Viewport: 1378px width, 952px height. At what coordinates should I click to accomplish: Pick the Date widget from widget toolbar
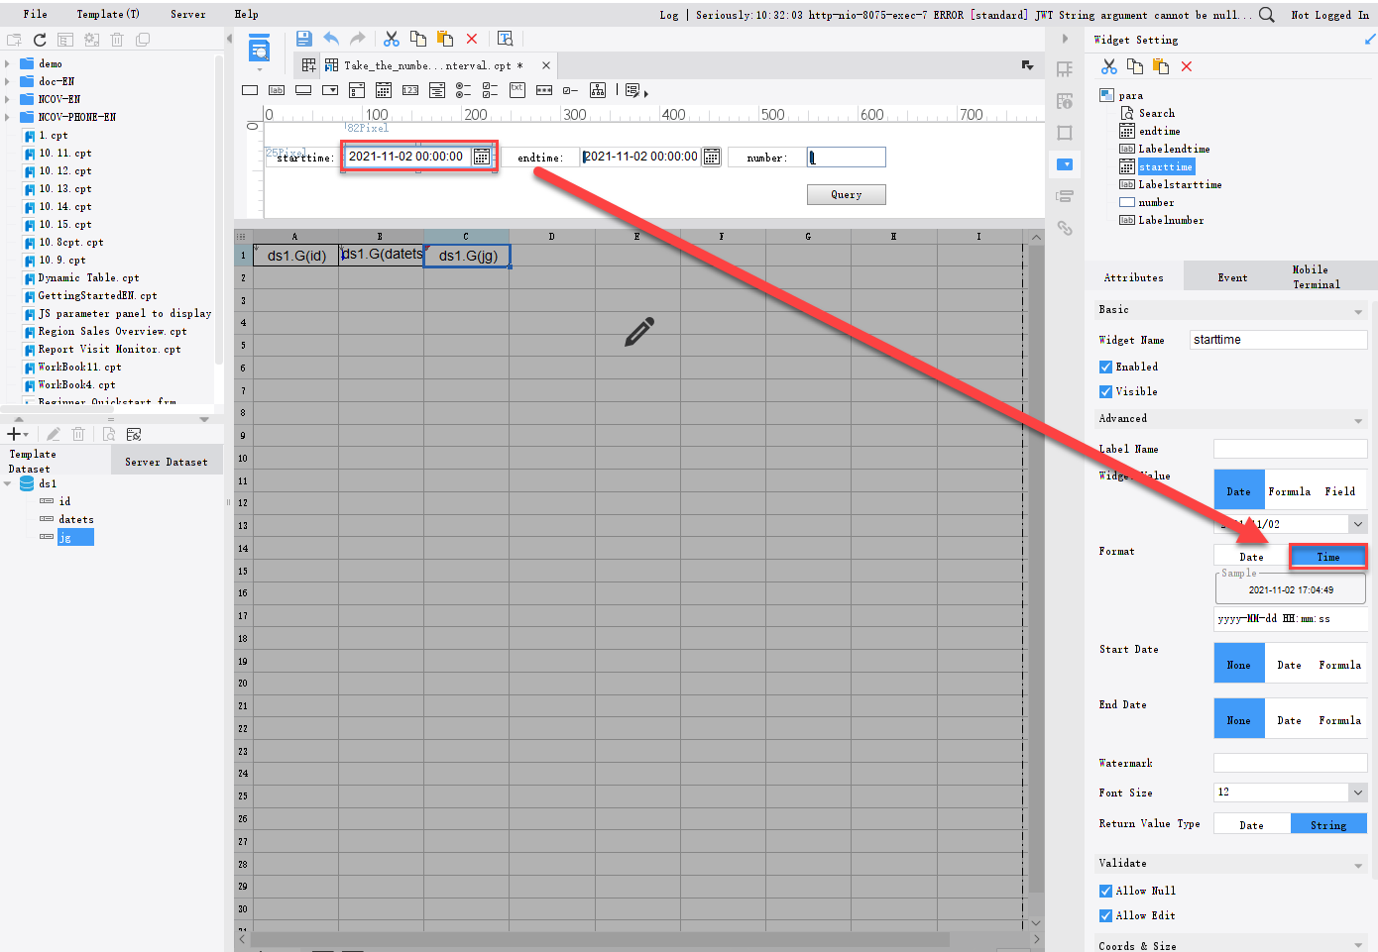(x=383, y=90)
